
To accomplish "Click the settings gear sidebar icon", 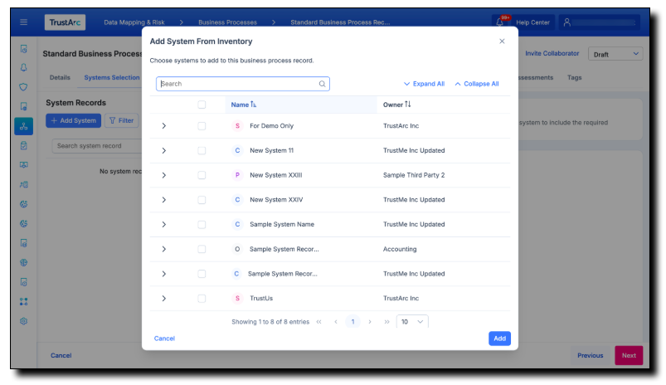I will (x=24, y=321).
